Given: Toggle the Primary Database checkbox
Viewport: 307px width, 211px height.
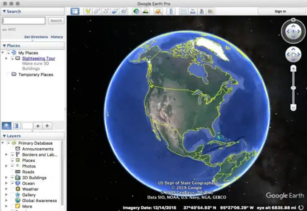Looking at the screenshot, I should click(x=9, y=143).
